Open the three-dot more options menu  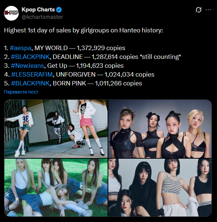tap(208, 10)
